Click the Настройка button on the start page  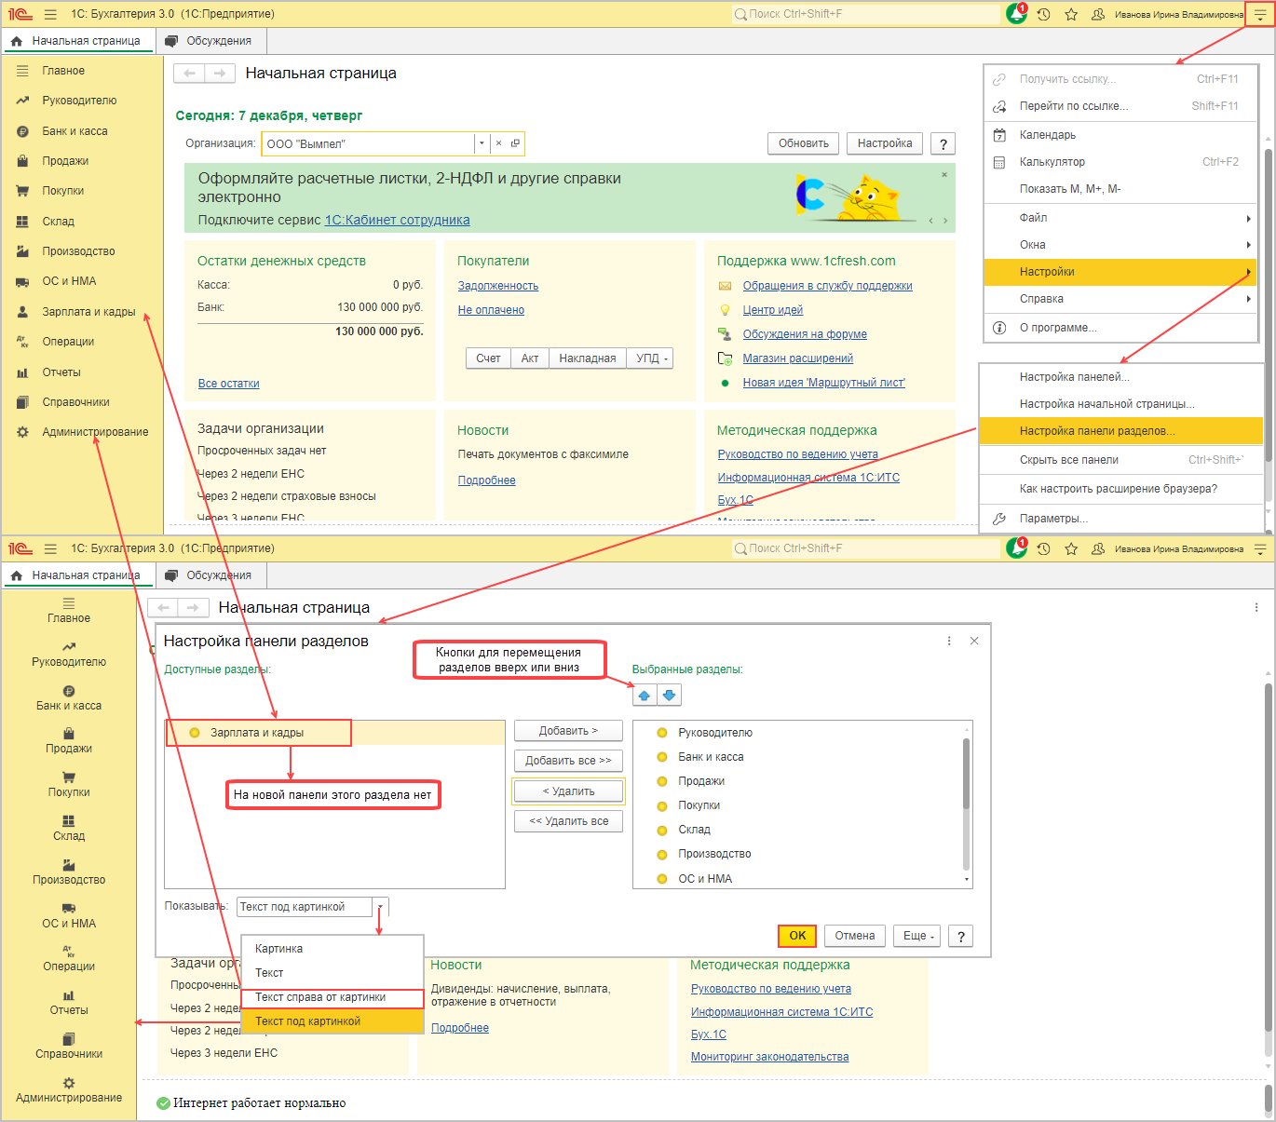[x=885, y=143]
